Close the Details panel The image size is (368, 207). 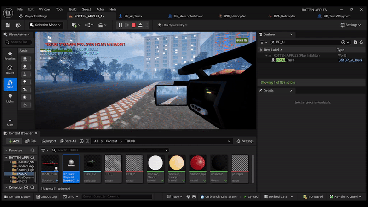pos(291,91)
